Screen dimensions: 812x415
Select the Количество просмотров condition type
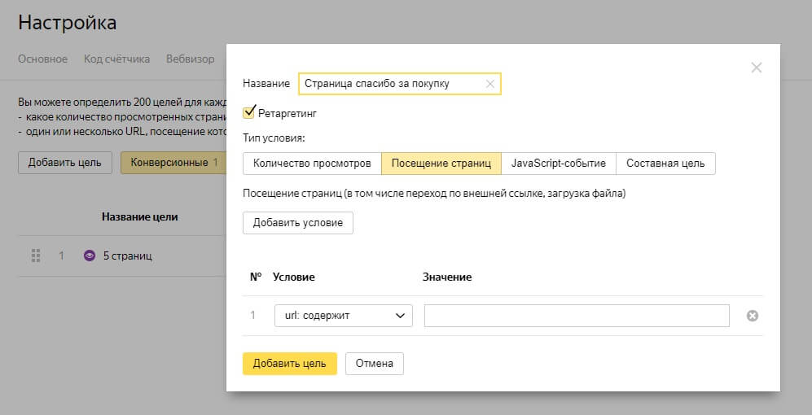[312, 164]
